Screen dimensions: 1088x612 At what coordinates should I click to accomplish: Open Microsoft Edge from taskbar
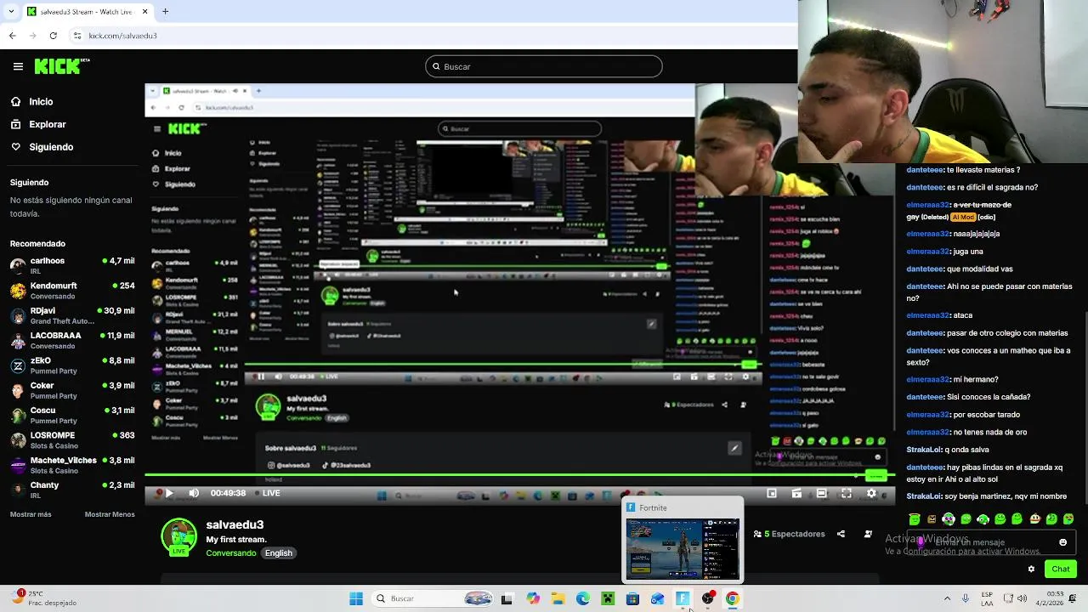tap(583, 598)
